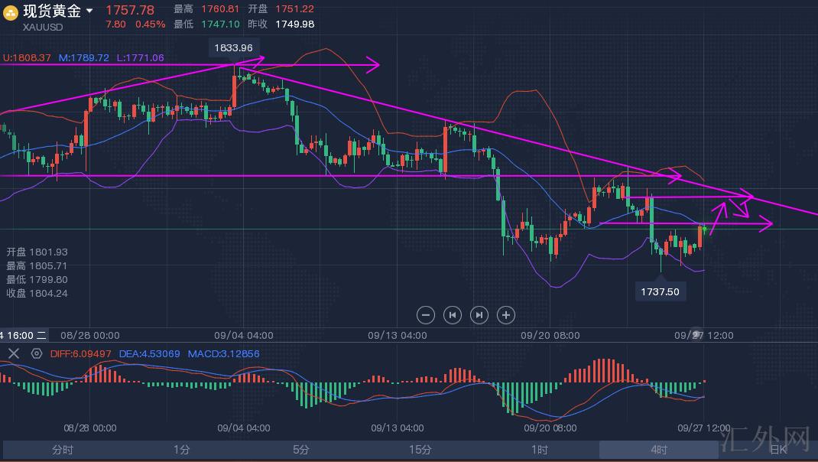Switch to 分时 timeframe tab
Image resolution: width=818 pixels, height=462 pixels.
[63, 450]
